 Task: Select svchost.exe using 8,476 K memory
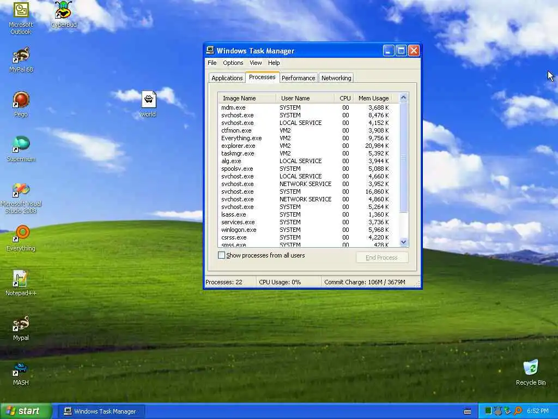tap(308, 116)
